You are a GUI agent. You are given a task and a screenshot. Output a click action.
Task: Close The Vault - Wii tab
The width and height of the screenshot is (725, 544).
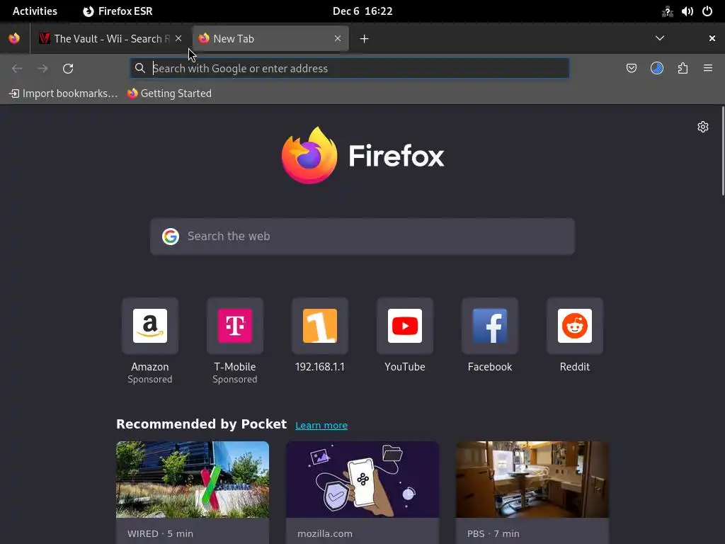tap(178, 38)
